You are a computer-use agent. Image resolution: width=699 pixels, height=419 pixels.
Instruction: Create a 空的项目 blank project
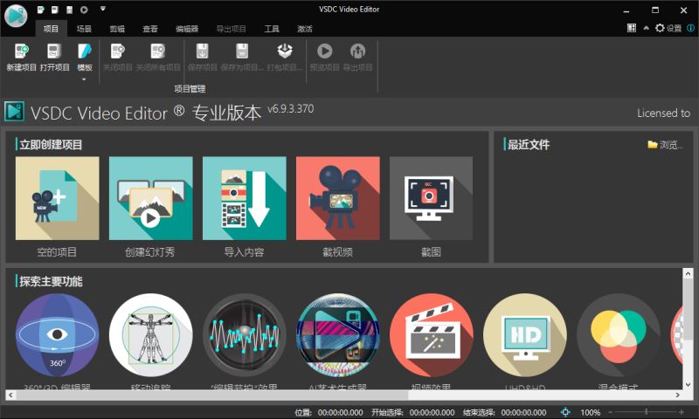tap(57, 198)
